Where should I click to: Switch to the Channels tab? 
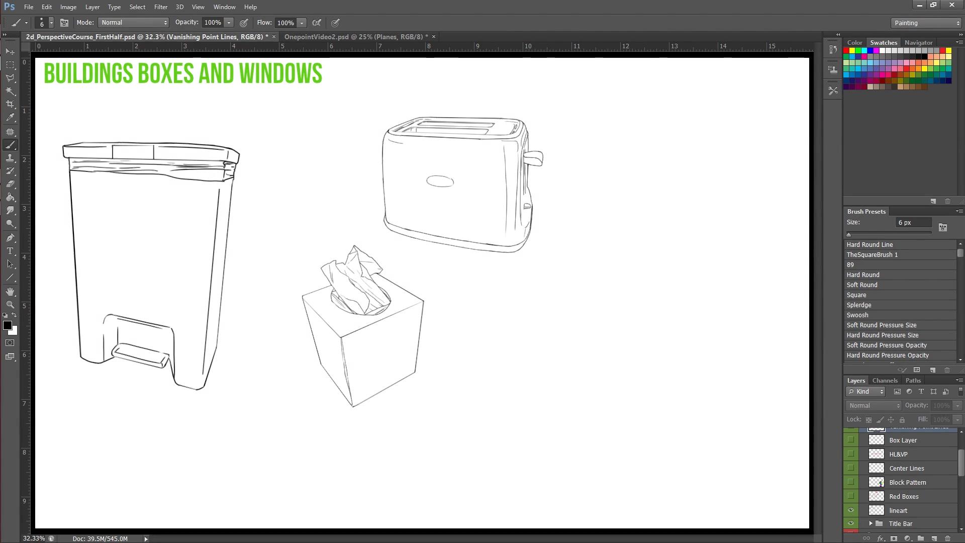pyautogui.click(x=885, y=381)
